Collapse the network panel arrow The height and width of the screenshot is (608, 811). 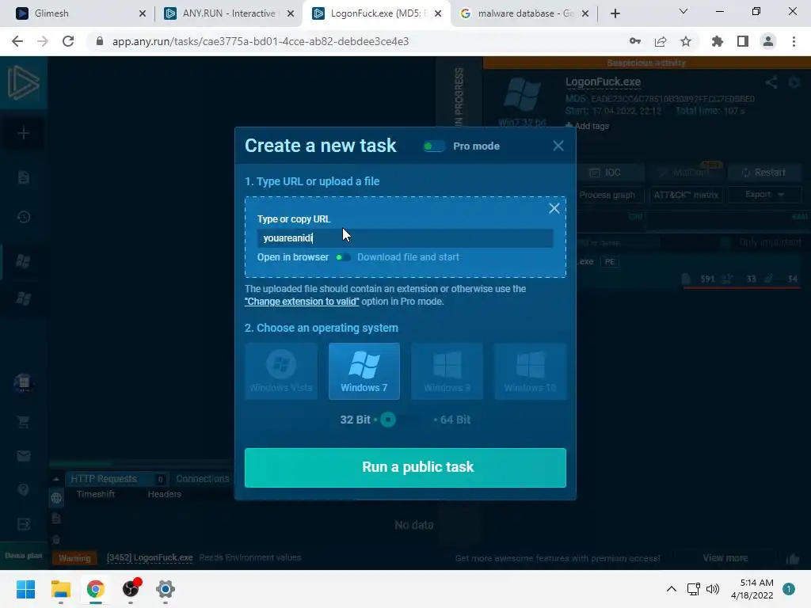tap(56, 479)
